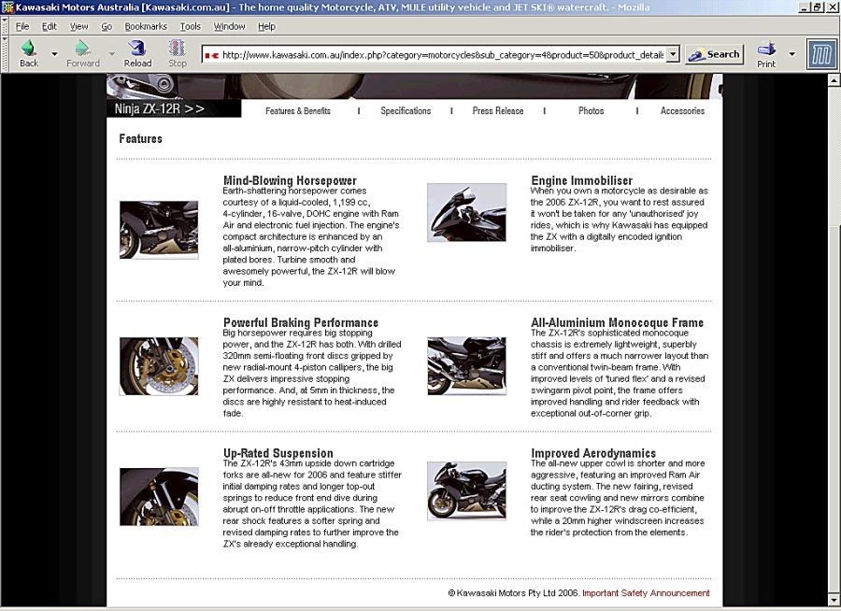Click the Print toolbar icon
Screen dimensions: 841x611
[x=766, y=50]
